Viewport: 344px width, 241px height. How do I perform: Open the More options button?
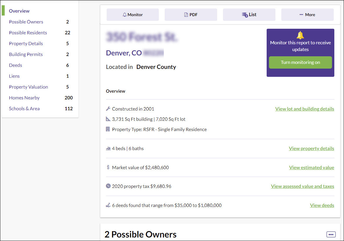[307, 15]
